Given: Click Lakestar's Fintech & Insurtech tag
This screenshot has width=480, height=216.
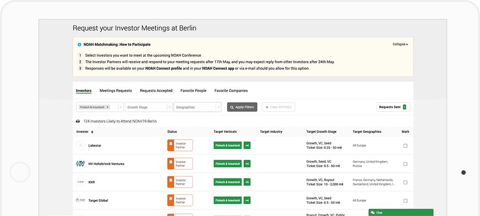Looking at the screenshot, I should click(228, 145).
